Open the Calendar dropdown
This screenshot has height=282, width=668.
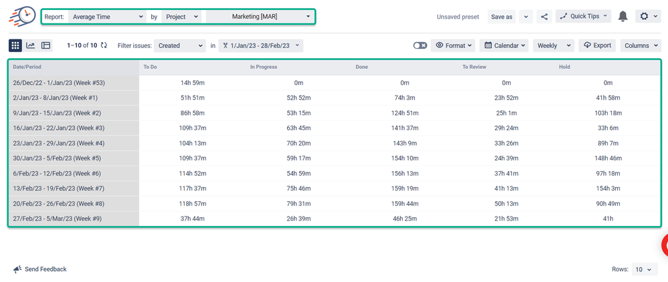point(504,45)
